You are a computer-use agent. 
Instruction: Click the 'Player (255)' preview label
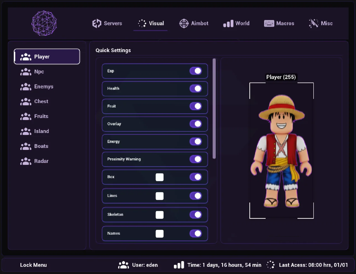(281, 77)
